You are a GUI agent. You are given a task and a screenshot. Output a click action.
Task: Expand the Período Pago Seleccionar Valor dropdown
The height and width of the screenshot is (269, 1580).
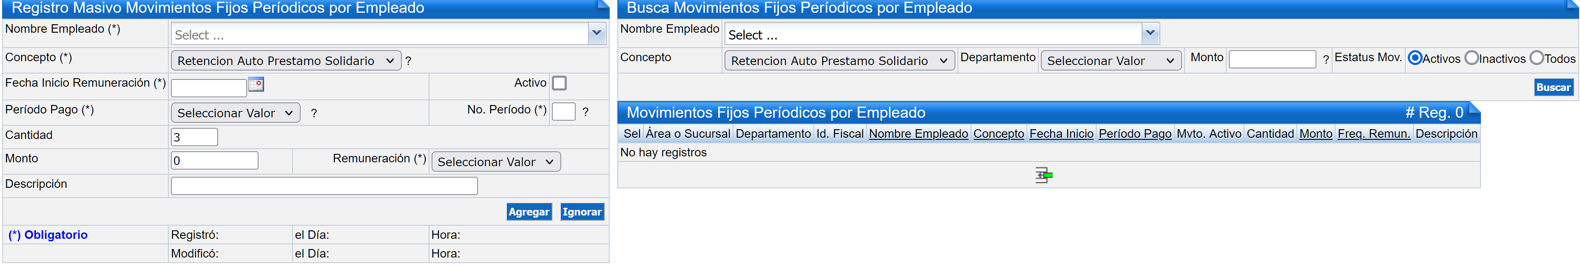(x=236, y=113)
